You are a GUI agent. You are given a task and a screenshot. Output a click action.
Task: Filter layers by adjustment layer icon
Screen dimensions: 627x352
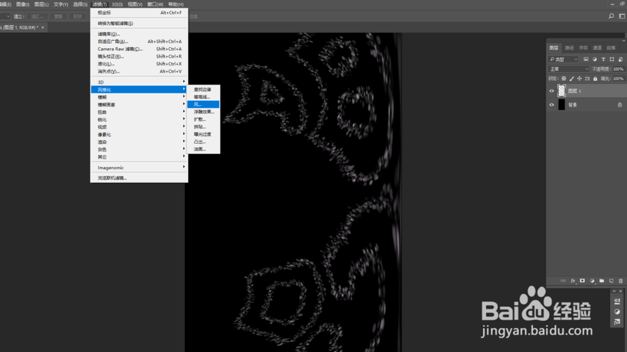(594, 59)
